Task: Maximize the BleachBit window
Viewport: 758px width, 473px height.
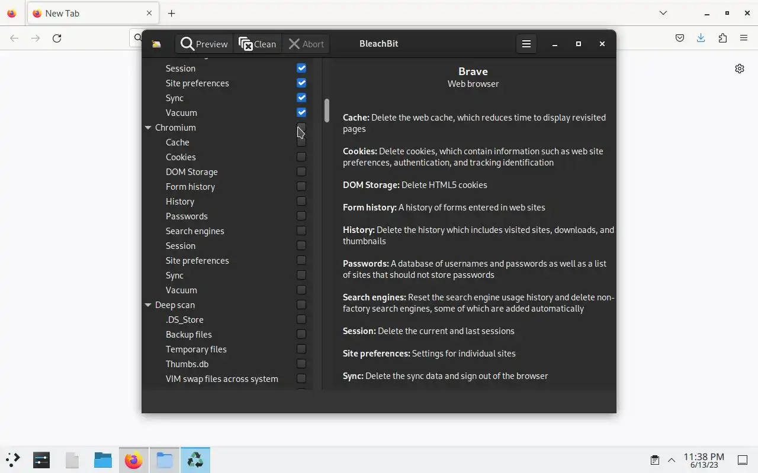Action: coord(579,44)
